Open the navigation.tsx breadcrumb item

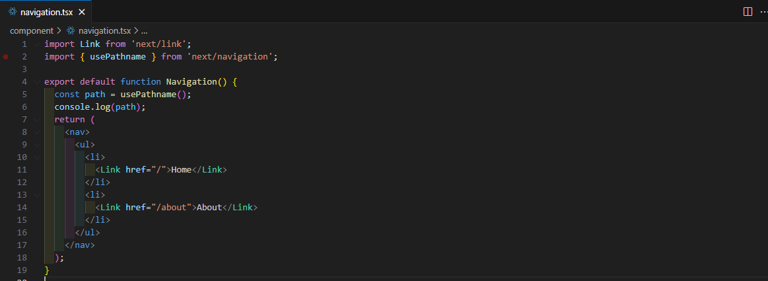[x=104, y=30]
